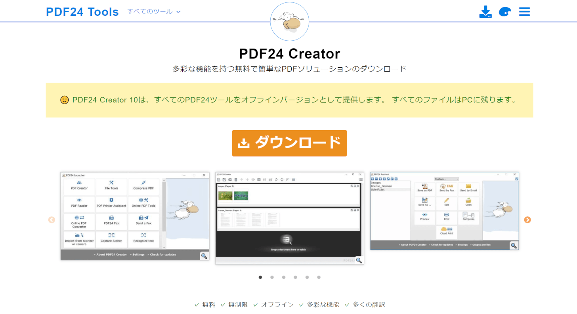
Task: Click the PDF24 Creator page heading
Action: pyautogui.click(x=290, y=53)
